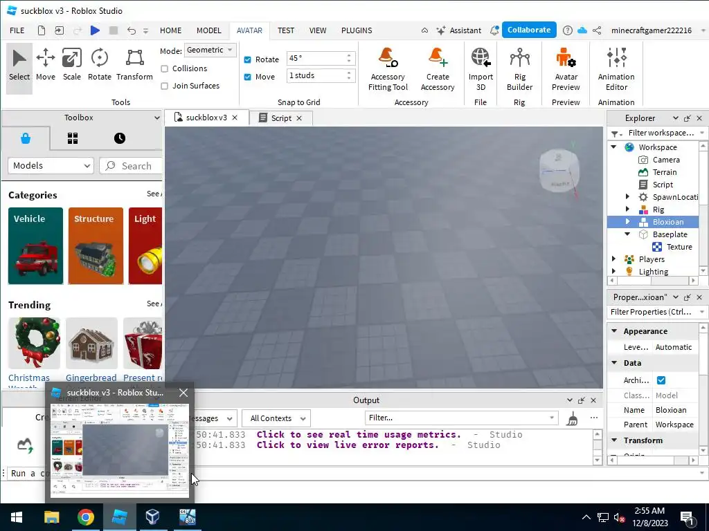
Task: Select the Move tool
Action: 45,65
